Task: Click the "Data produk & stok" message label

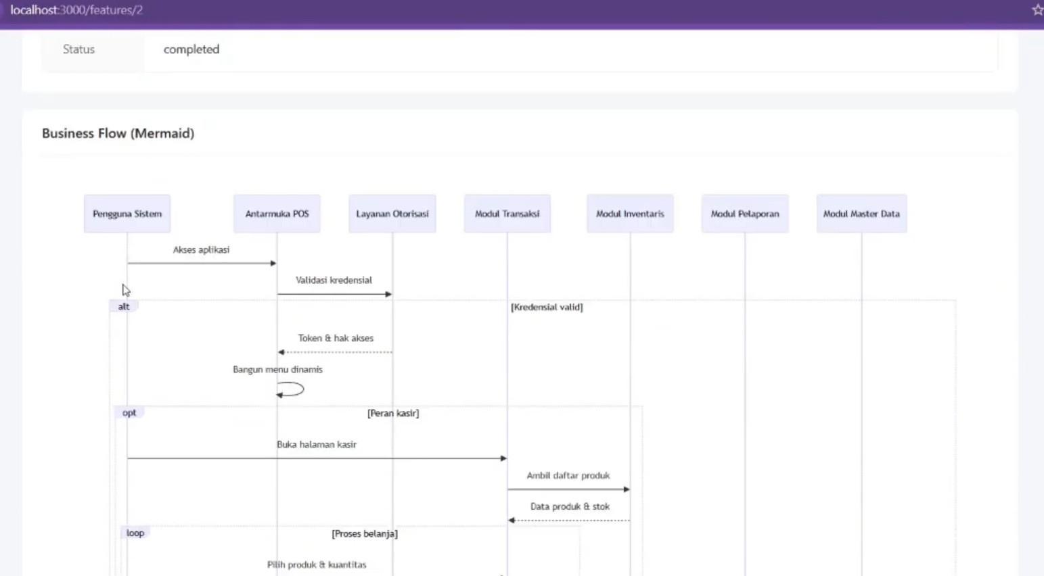Action: click(x=570, y=506)
